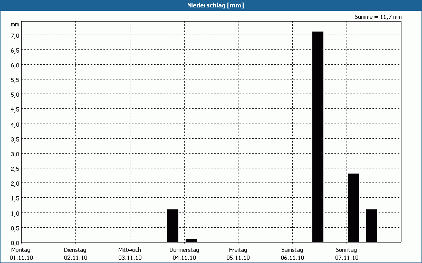
Task: Click the Samstag axis label
Action: [292, 250]
